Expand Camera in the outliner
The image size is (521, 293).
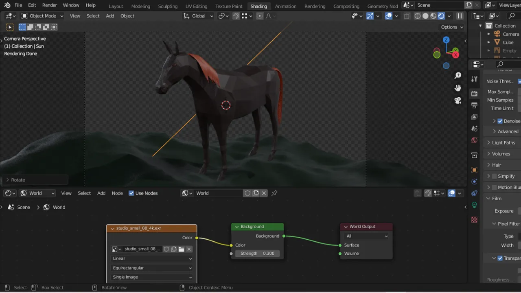pos(489,34)
